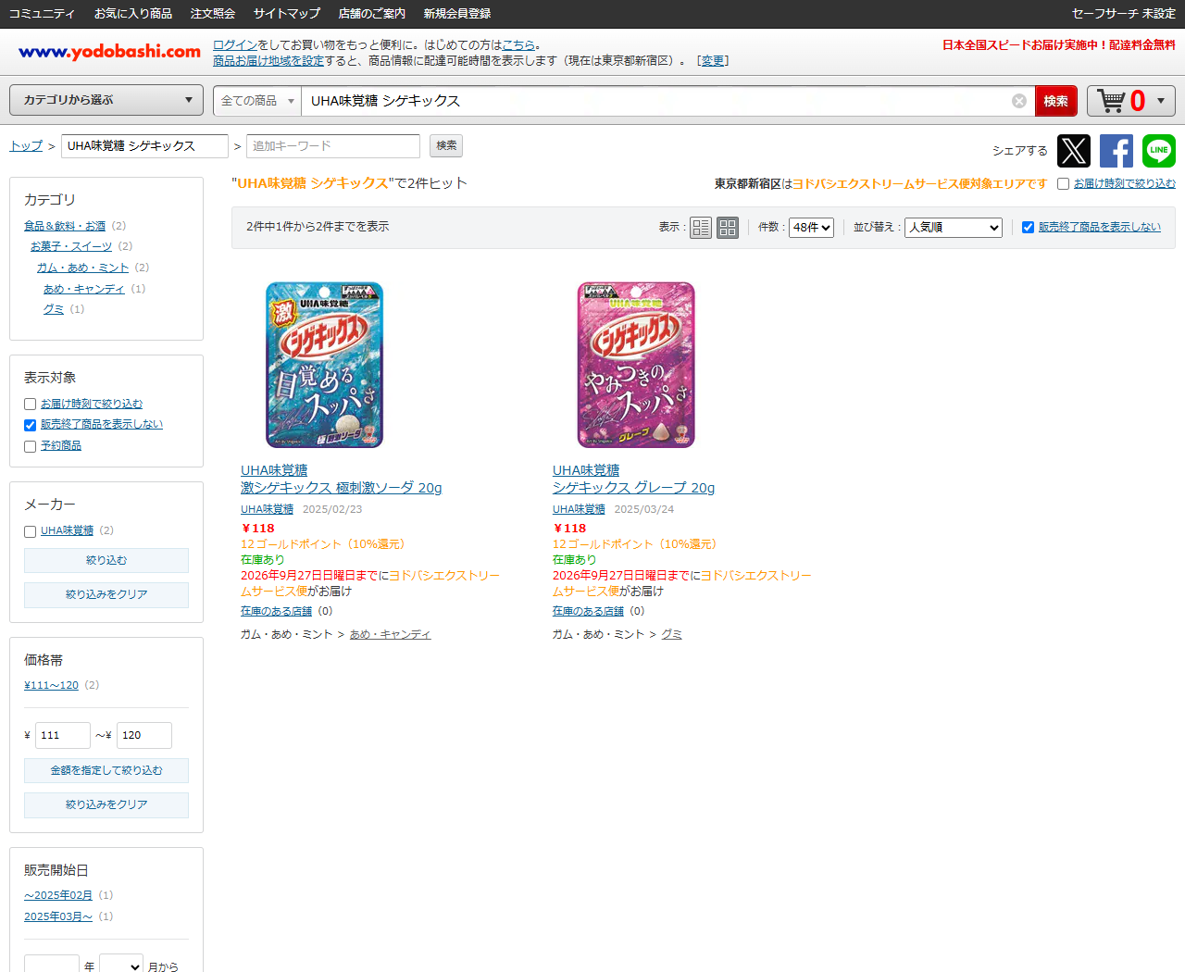Click 金額を指定して絞り込む button
Image resolution: width=1185 pixels, height=972 pixels.
coord(106,770)
